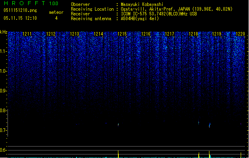Click the HROFFT 1.0.0 title text
The height and width of the screenshot is (158, 249).
tap(31, 3)
